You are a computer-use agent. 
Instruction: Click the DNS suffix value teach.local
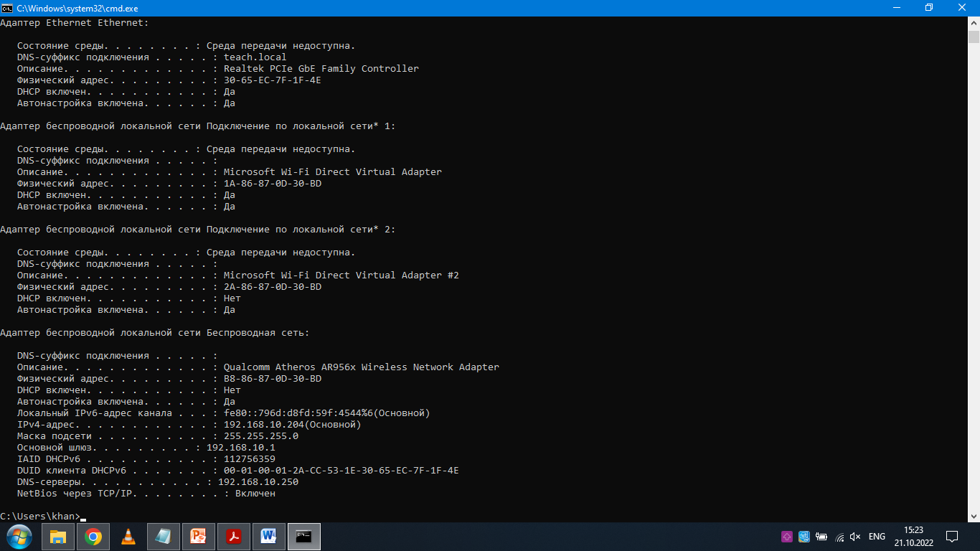[x=255, y=57]
